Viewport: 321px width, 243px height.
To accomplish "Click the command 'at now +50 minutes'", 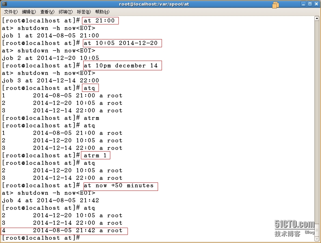I will tap(119, 186).
